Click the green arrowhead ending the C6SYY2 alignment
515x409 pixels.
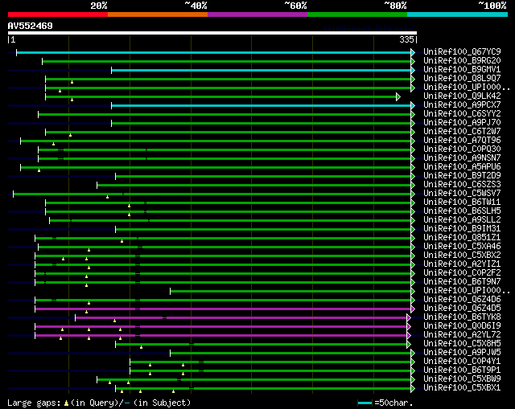click(413, 114)
